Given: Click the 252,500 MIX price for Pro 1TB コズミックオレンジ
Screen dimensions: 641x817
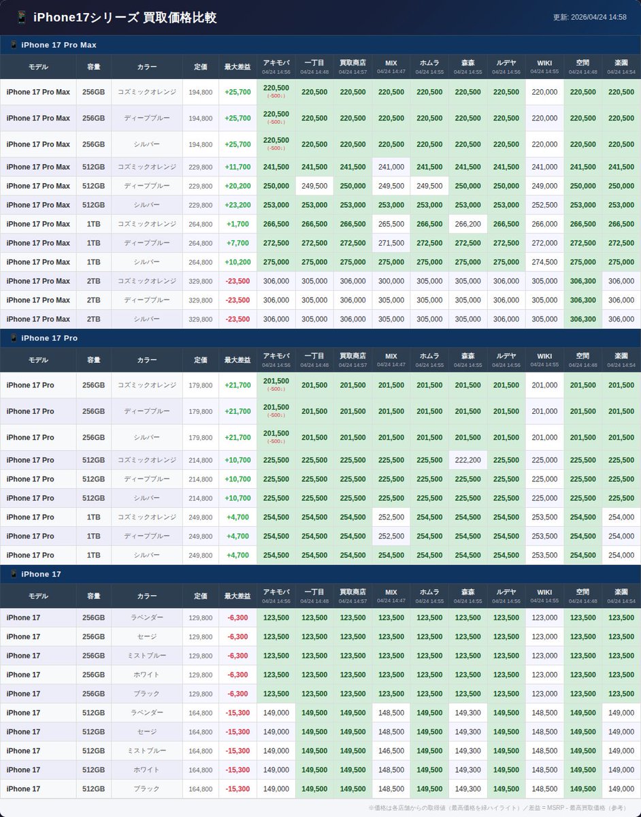Looking at the screenshot, I should click(x=391, y=517).
